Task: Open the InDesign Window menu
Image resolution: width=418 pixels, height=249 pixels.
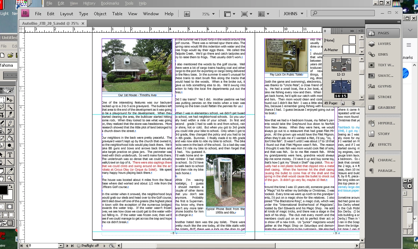Action: (151, 13)
